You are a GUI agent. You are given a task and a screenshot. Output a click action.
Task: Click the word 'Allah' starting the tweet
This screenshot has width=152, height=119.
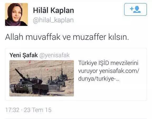tap(14, 37)
